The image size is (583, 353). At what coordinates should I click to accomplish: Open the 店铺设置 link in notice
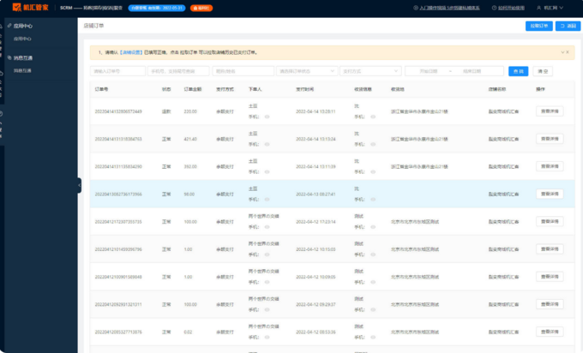coord(131,52)
